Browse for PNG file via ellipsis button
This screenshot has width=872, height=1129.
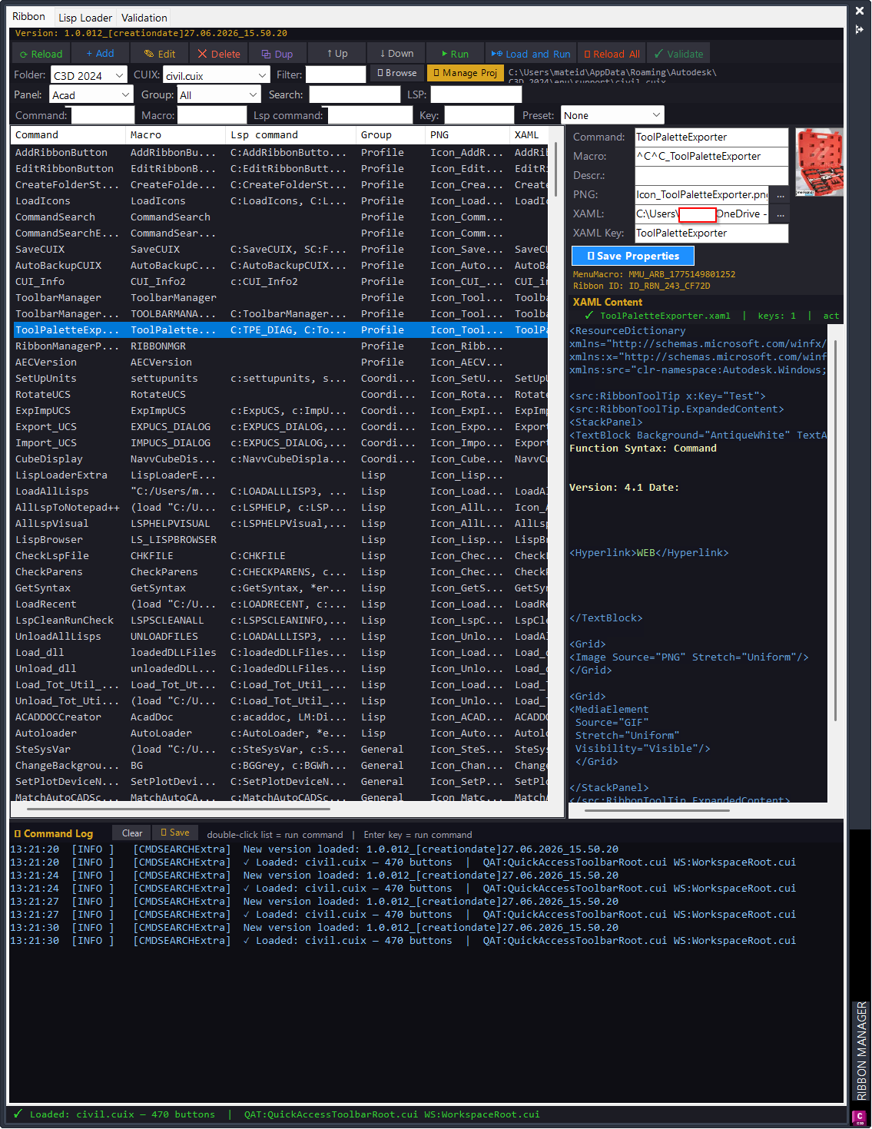[x=780, y=194]
